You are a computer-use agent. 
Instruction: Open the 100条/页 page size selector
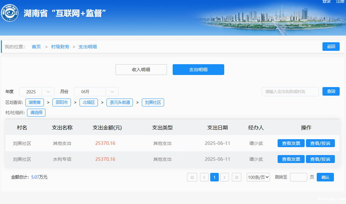pos(258,177)
